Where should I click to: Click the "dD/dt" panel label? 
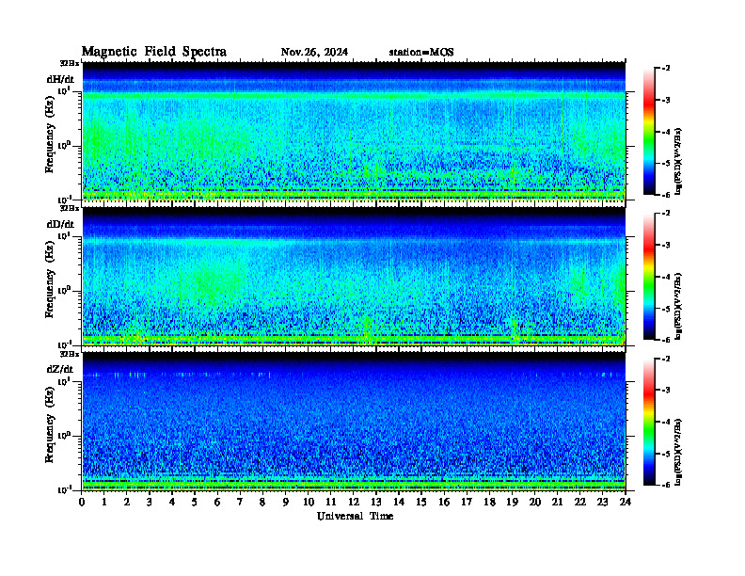pos(60,224)
